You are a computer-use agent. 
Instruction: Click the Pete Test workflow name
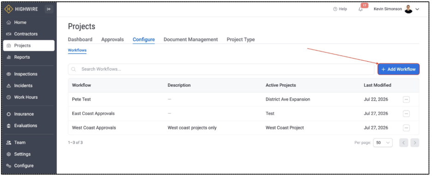[x=81, y=100]
